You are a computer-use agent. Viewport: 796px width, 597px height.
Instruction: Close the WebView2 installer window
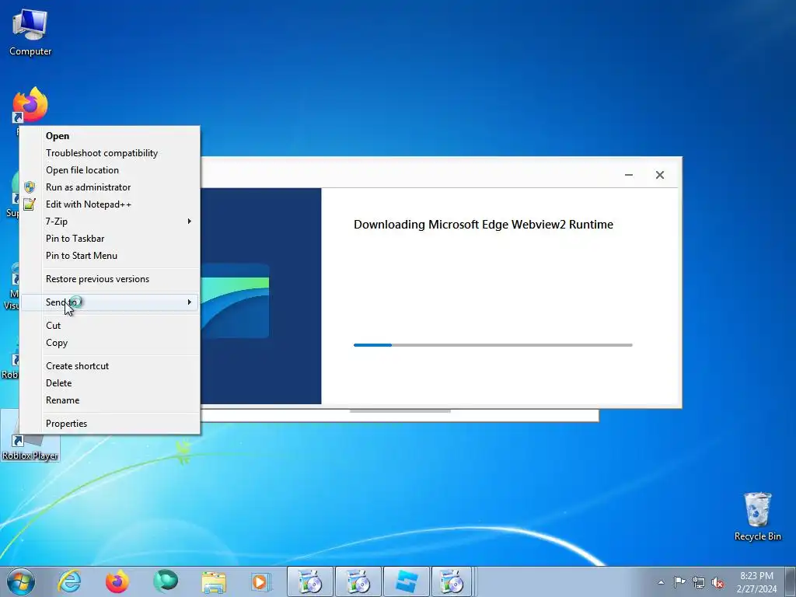click(x=659, y=175)
